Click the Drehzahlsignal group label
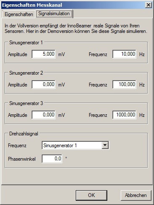 click(24, 134)
